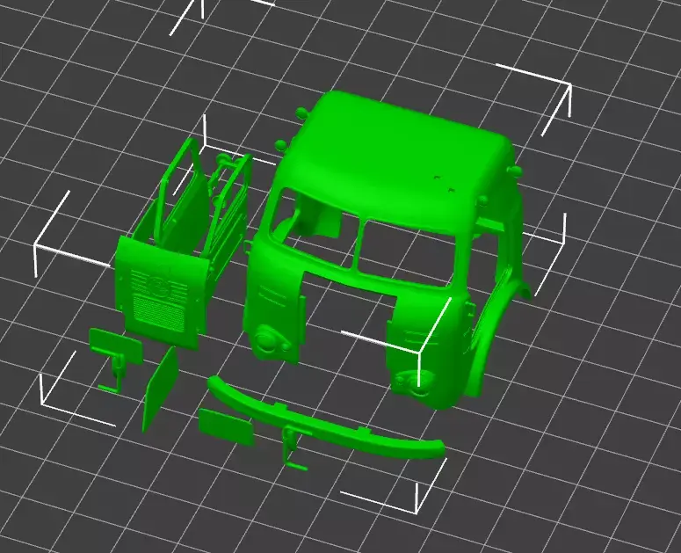Screen dimensions: 681x553
Task: Select the flat plate lying below bumper's left end
Action: click(226, 427)
